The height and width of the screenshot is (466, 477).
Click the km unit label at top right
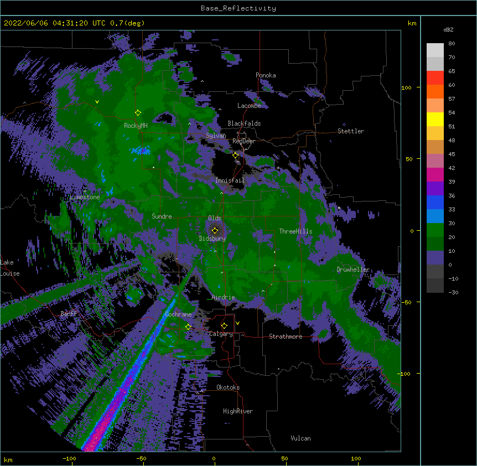[412, 23]
